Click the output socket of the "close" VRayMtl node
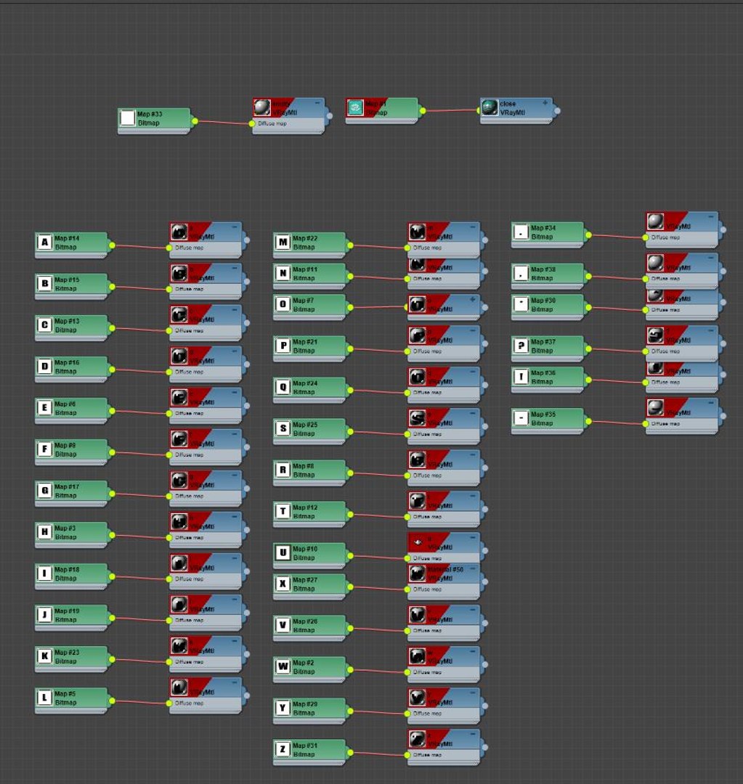 pos(557,110)
